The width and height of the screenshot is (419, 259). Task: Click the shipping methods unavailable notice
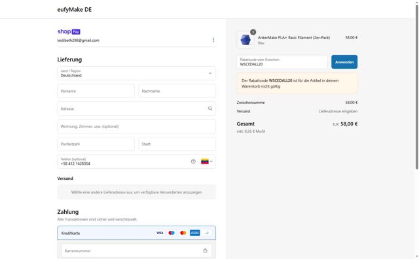[136, 192]
